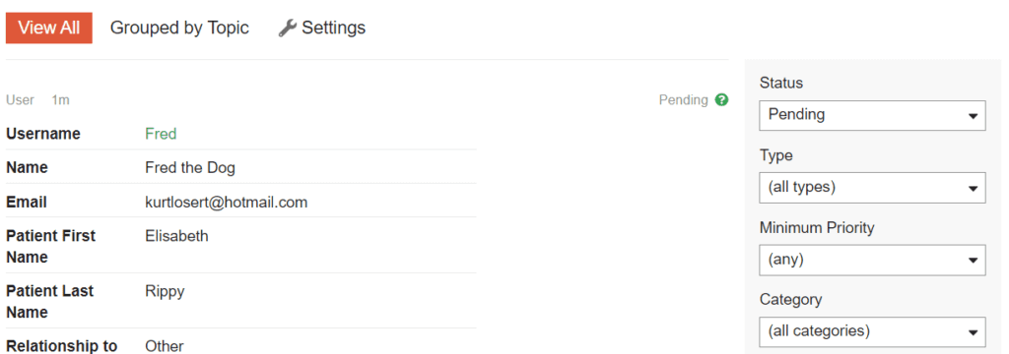Select the (all categories) combo box
Image resolution: width=1009 pixels, height=354 pixels.
point(872,332)
